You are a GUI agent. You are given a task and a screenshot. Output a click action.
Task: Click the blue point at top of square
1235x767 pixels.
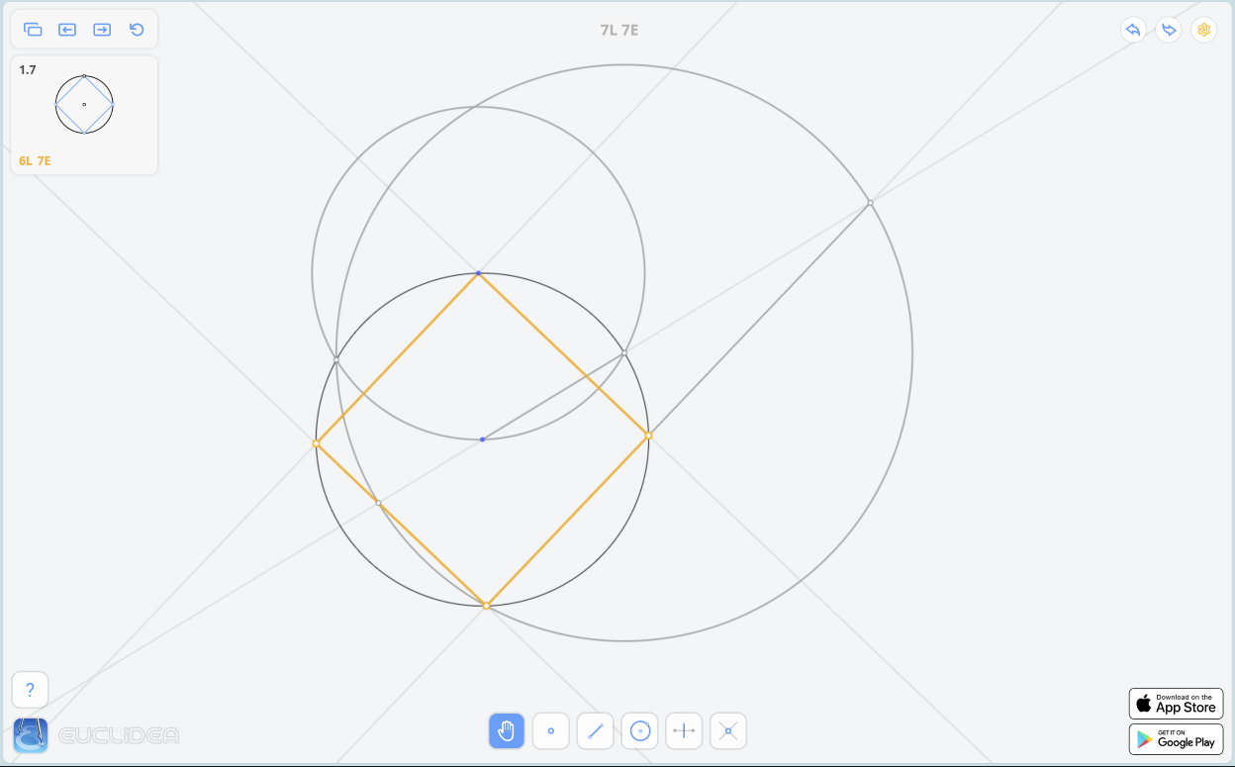click(478, 273)
